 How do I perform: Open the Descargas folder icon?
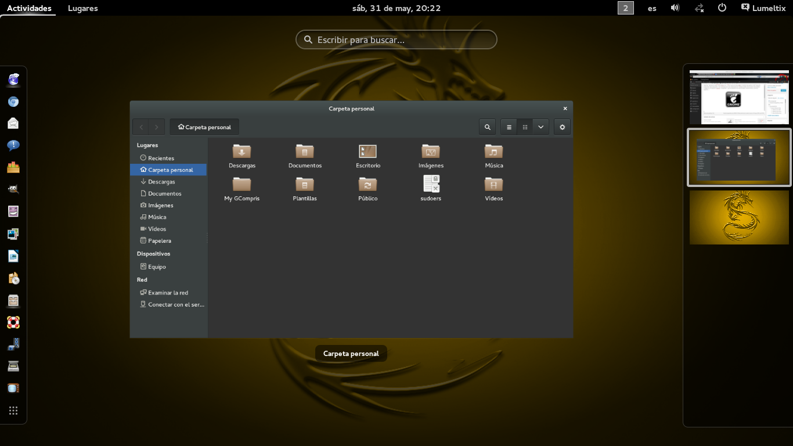(241, 152)
